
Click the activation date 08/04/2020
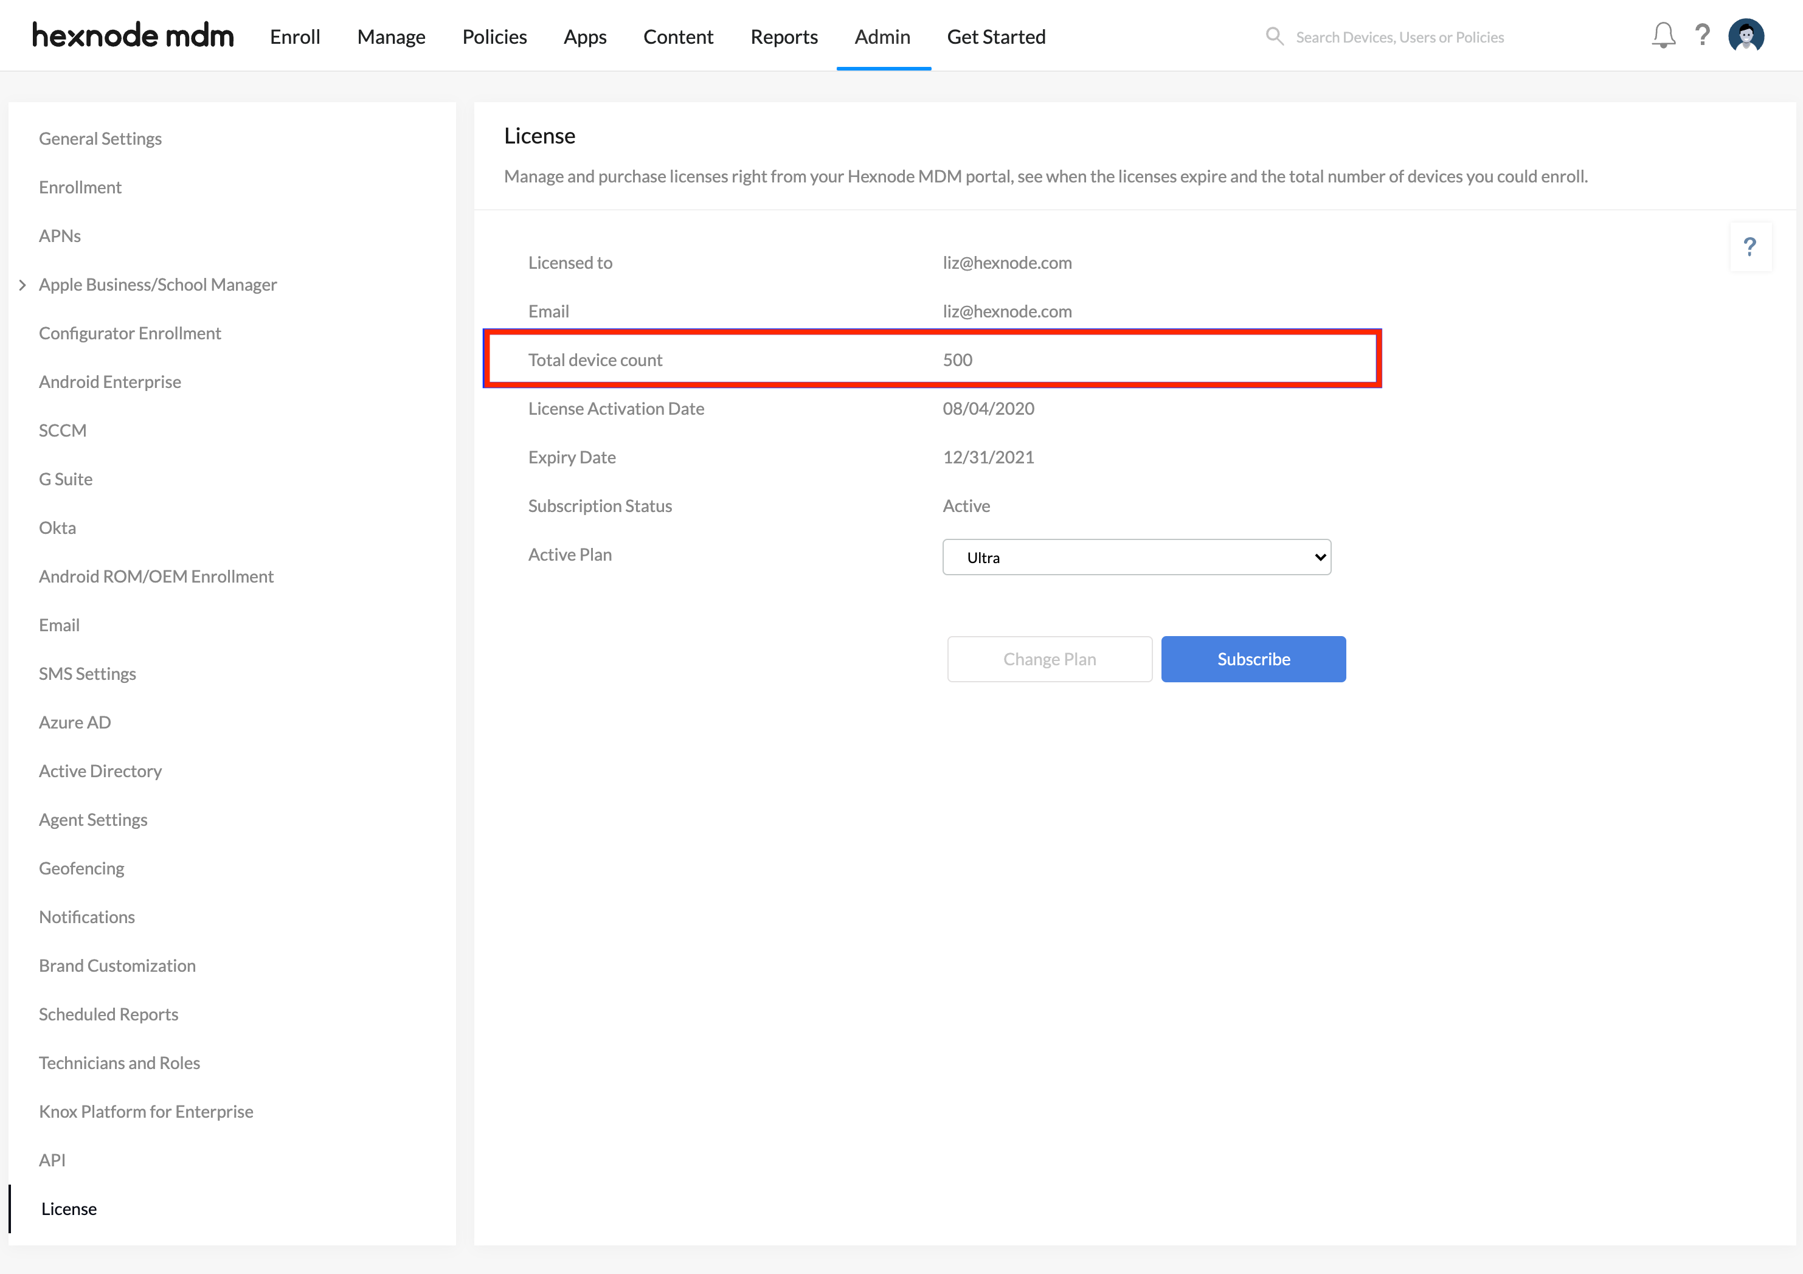tap(988, 409)
